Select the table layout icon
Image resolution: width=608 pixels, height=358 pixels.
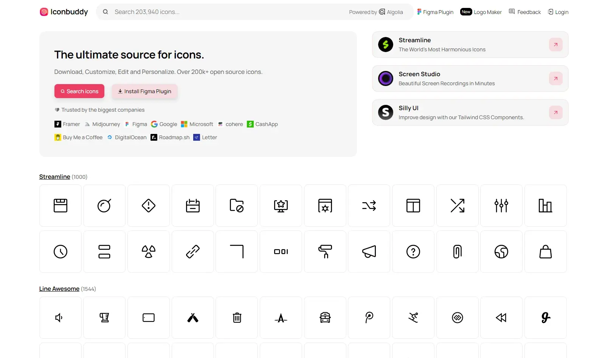413,206
